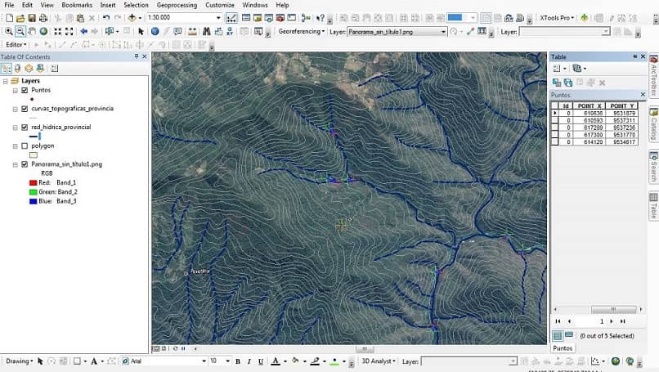The height and width of the screenshot is (372, 659).
Task: Open the font name dropdown Arial
Action: [204, 361]
